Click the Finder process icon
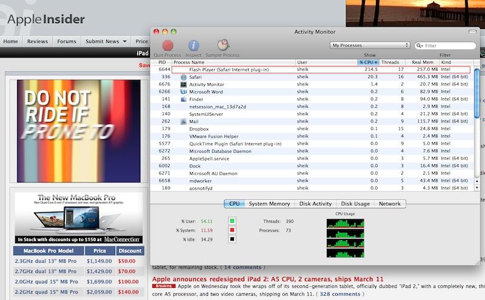 pos(184,99)
